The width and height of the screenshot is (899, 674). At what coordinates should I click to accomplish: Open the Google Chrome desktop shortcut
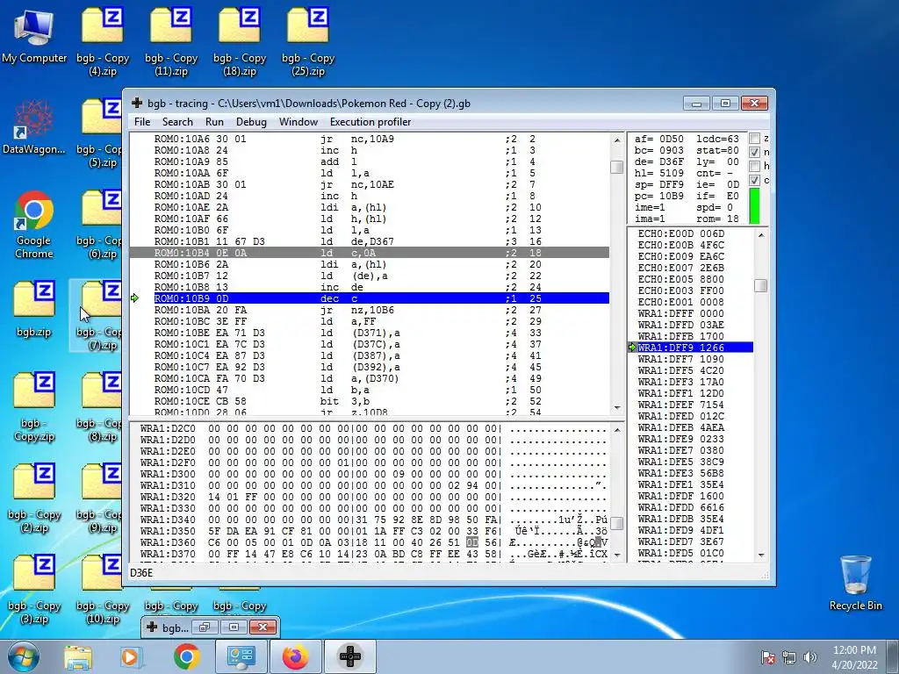point(34,225)
